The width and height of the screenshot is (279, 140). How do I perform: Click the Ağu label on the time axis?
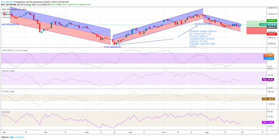pos(207,133)
